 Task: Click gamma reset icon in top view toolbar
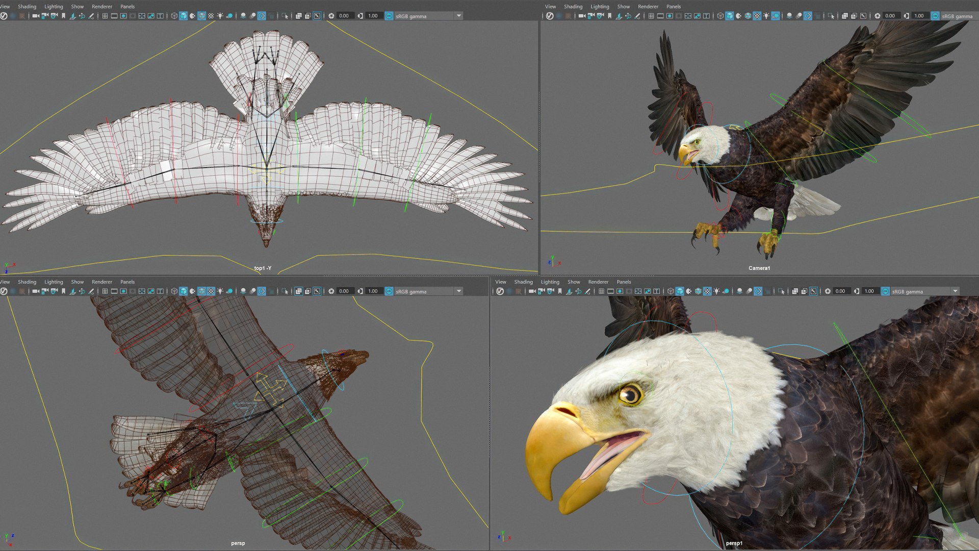point(360,16)
